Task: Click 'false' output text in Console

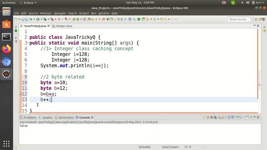Action: point(24,126)
